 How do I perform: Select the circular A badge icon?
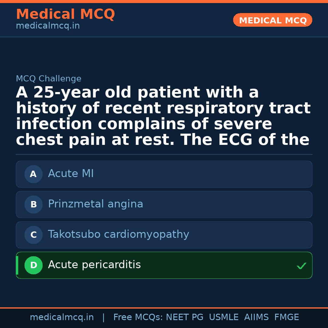click(33, 174)
